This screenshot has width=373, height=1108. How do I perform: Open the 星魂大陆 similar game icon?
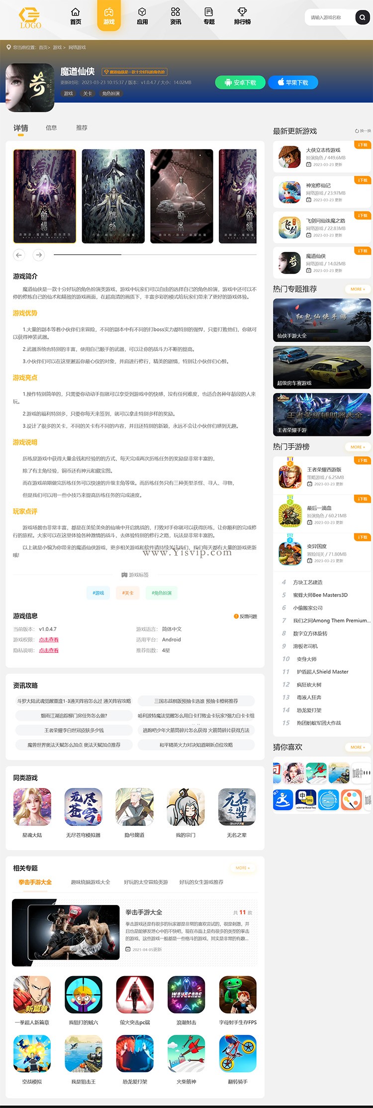click(32, 806)
